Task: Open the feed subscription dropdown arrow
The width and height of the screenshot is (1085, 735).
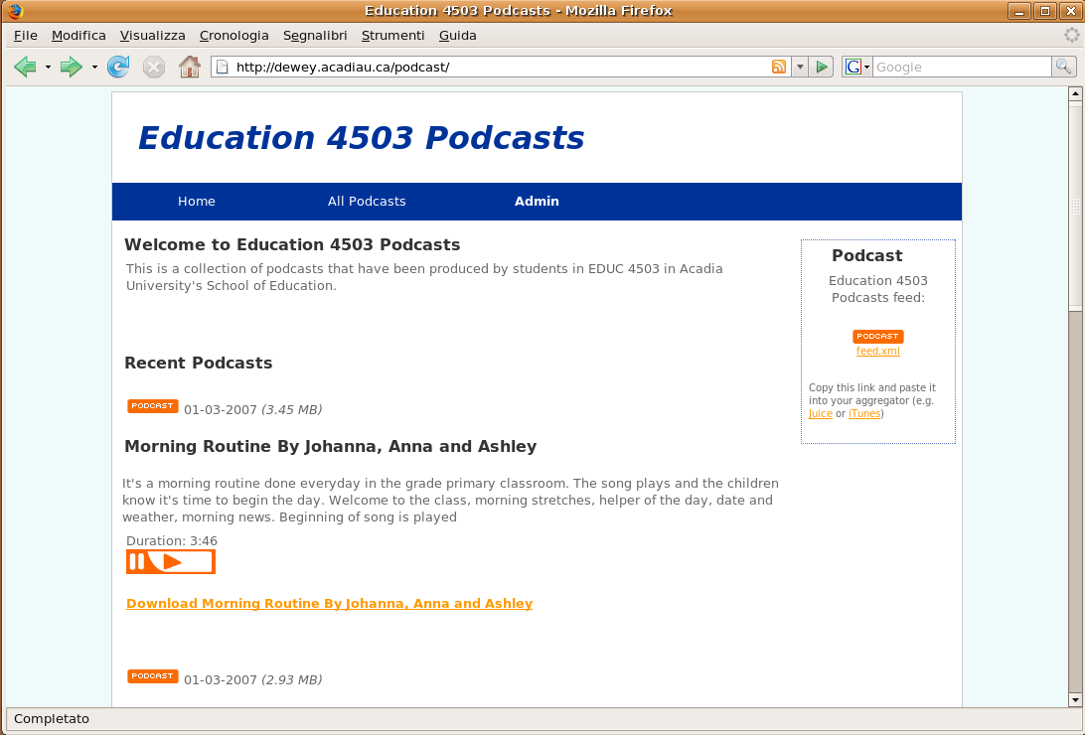Action: coord(800,67)
